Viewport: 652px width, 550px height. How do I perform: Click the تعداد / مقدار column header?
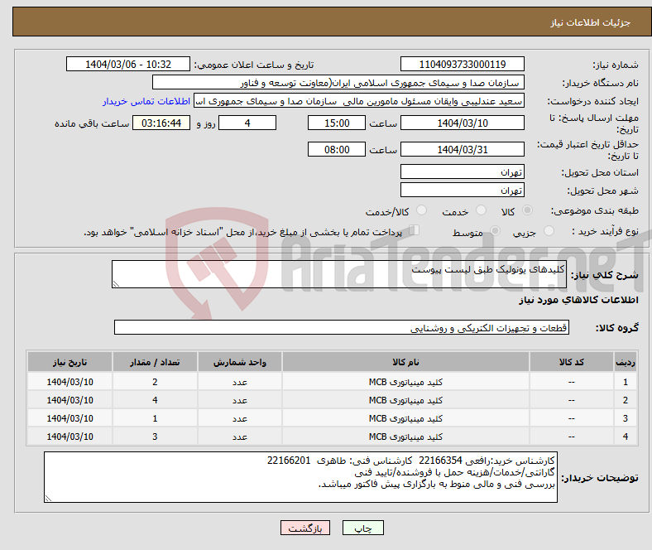click(x=155, y=362)
